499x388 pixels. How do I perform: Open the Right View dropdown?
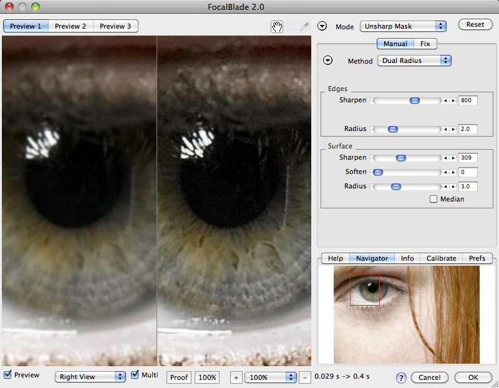pos(90,377)
